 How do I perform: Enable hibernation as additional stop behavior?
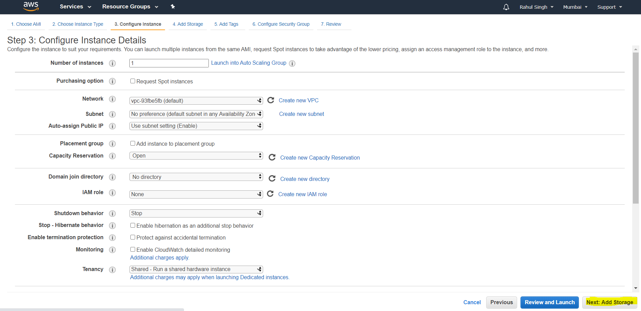[133, 225]
